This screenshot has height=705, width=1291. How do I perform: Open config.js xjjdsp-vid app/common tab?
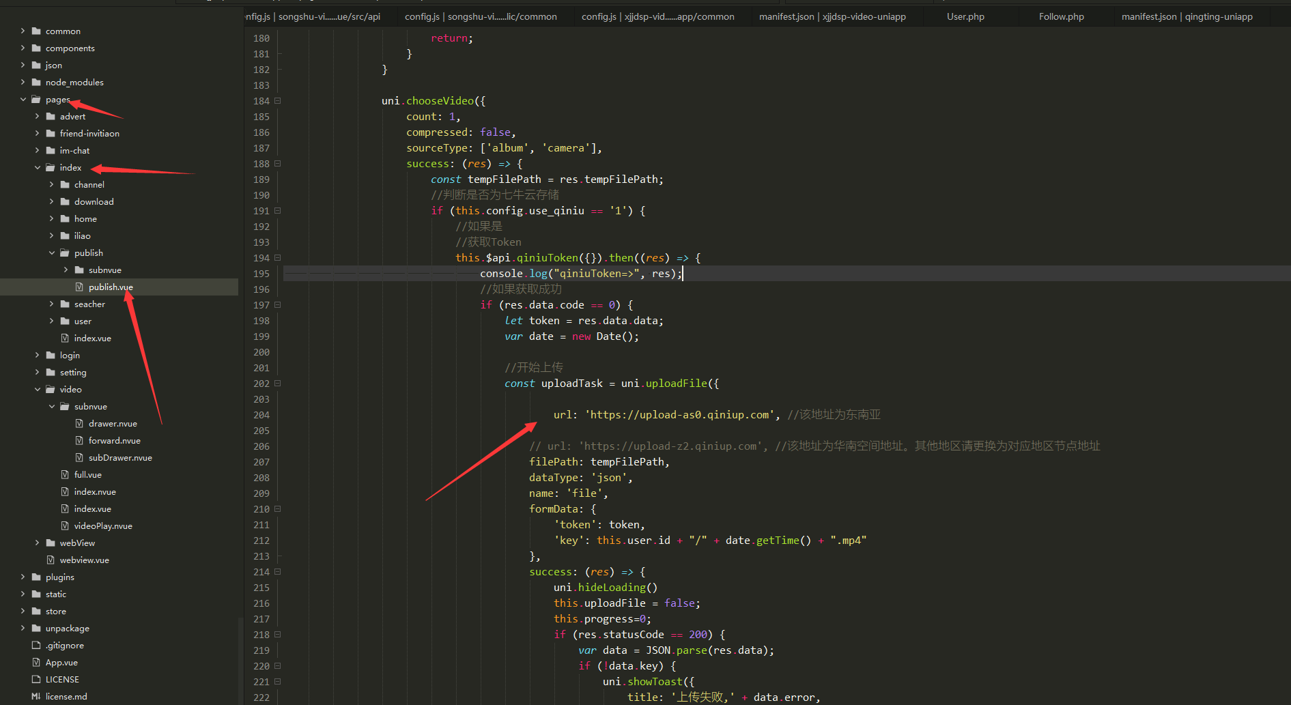(657, 16)
